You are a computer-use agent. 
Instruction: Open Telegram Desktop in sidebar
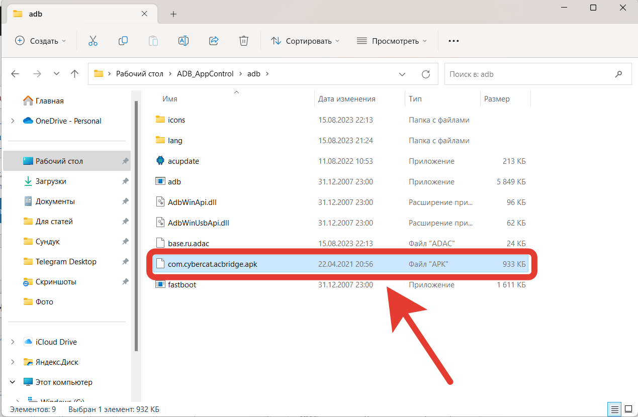point(66,262)
